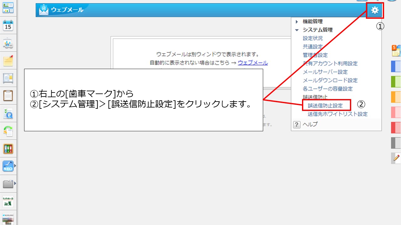Open the green refresh document icon
This screenshot has width=401, height=225.
click(8, 131)
